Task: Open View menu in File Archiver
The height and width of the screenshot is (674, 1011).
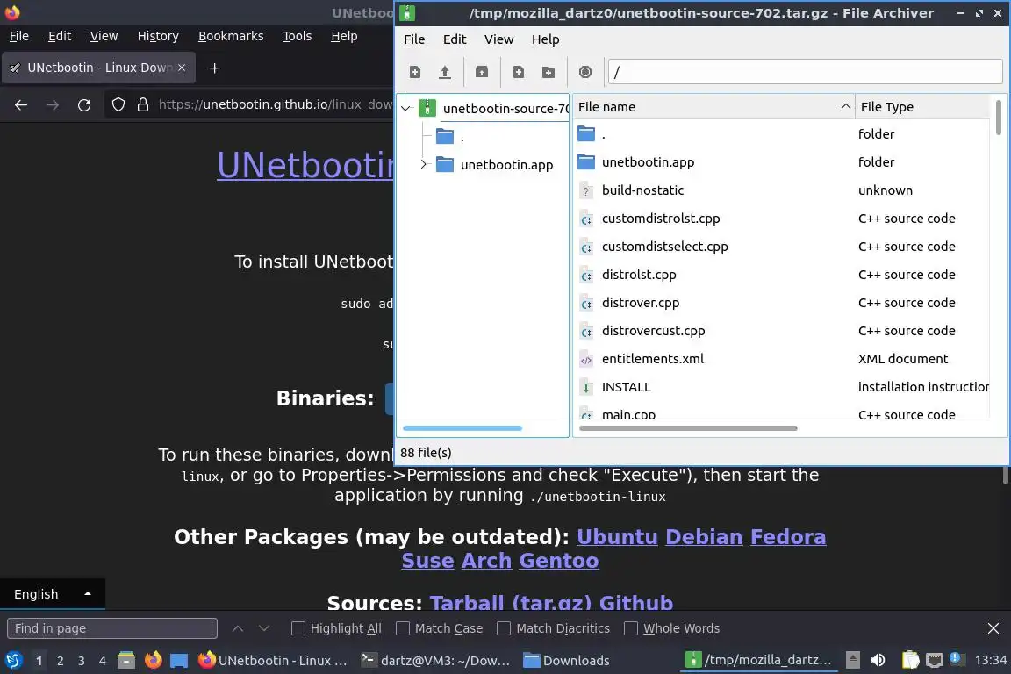Action: pyautogui.click(x=498, y=39)
